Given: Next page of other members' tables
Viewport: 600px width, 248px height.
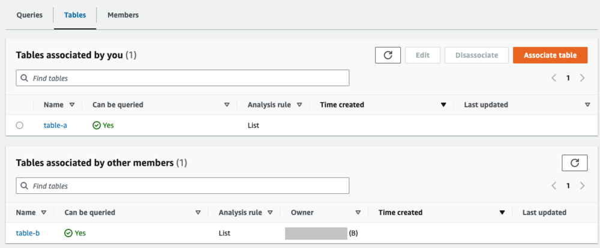Looking at the screenshot, I should pyautogui.click(x=582, y=186).
